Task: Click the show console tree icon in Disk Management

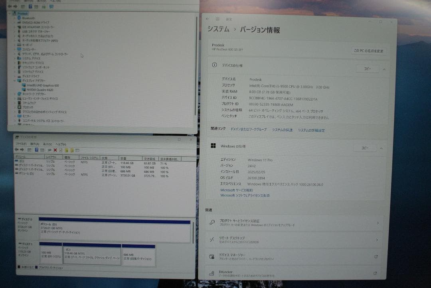Action: pyautogui.click(x=29, y=150)
